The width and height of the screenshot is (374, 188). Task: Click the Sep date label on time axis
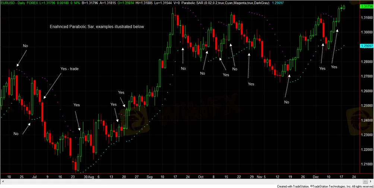tap(149, 177)
